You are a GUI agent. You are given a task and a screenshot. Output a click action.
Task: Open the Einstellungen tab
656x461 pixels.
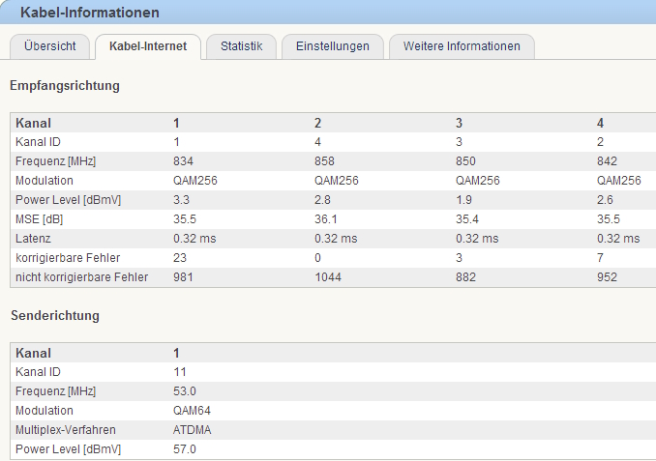click(x=333, y=46)
